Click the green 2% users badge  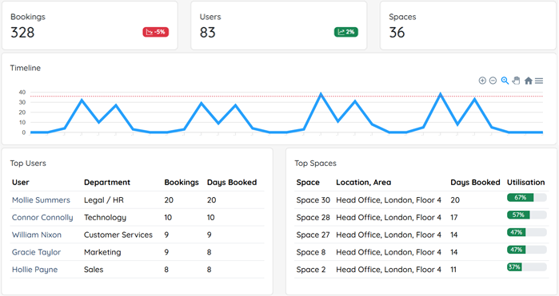[x=345, y=32]
